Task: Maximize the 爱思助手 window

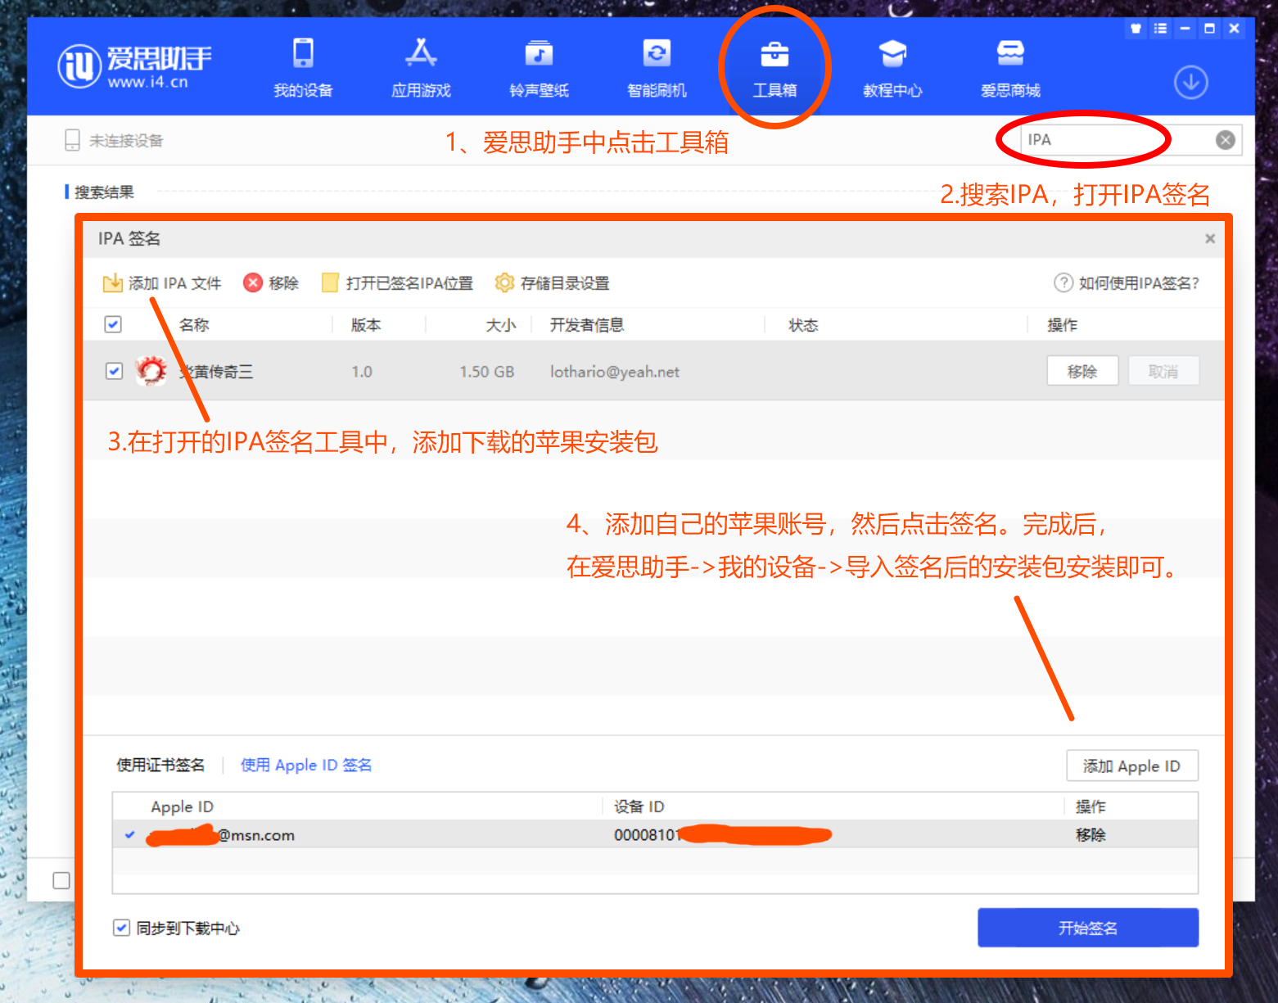Action: pos(1209,29)
